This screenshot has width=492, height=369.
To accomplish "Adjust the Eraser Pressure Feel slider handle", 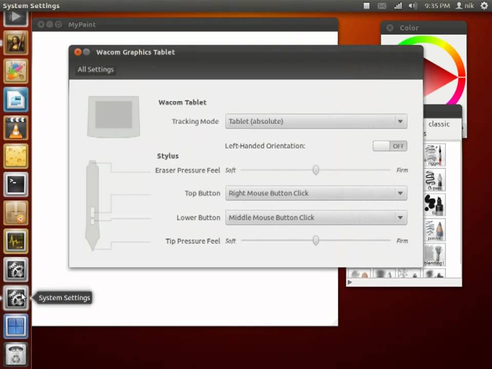I will [316, 170].
